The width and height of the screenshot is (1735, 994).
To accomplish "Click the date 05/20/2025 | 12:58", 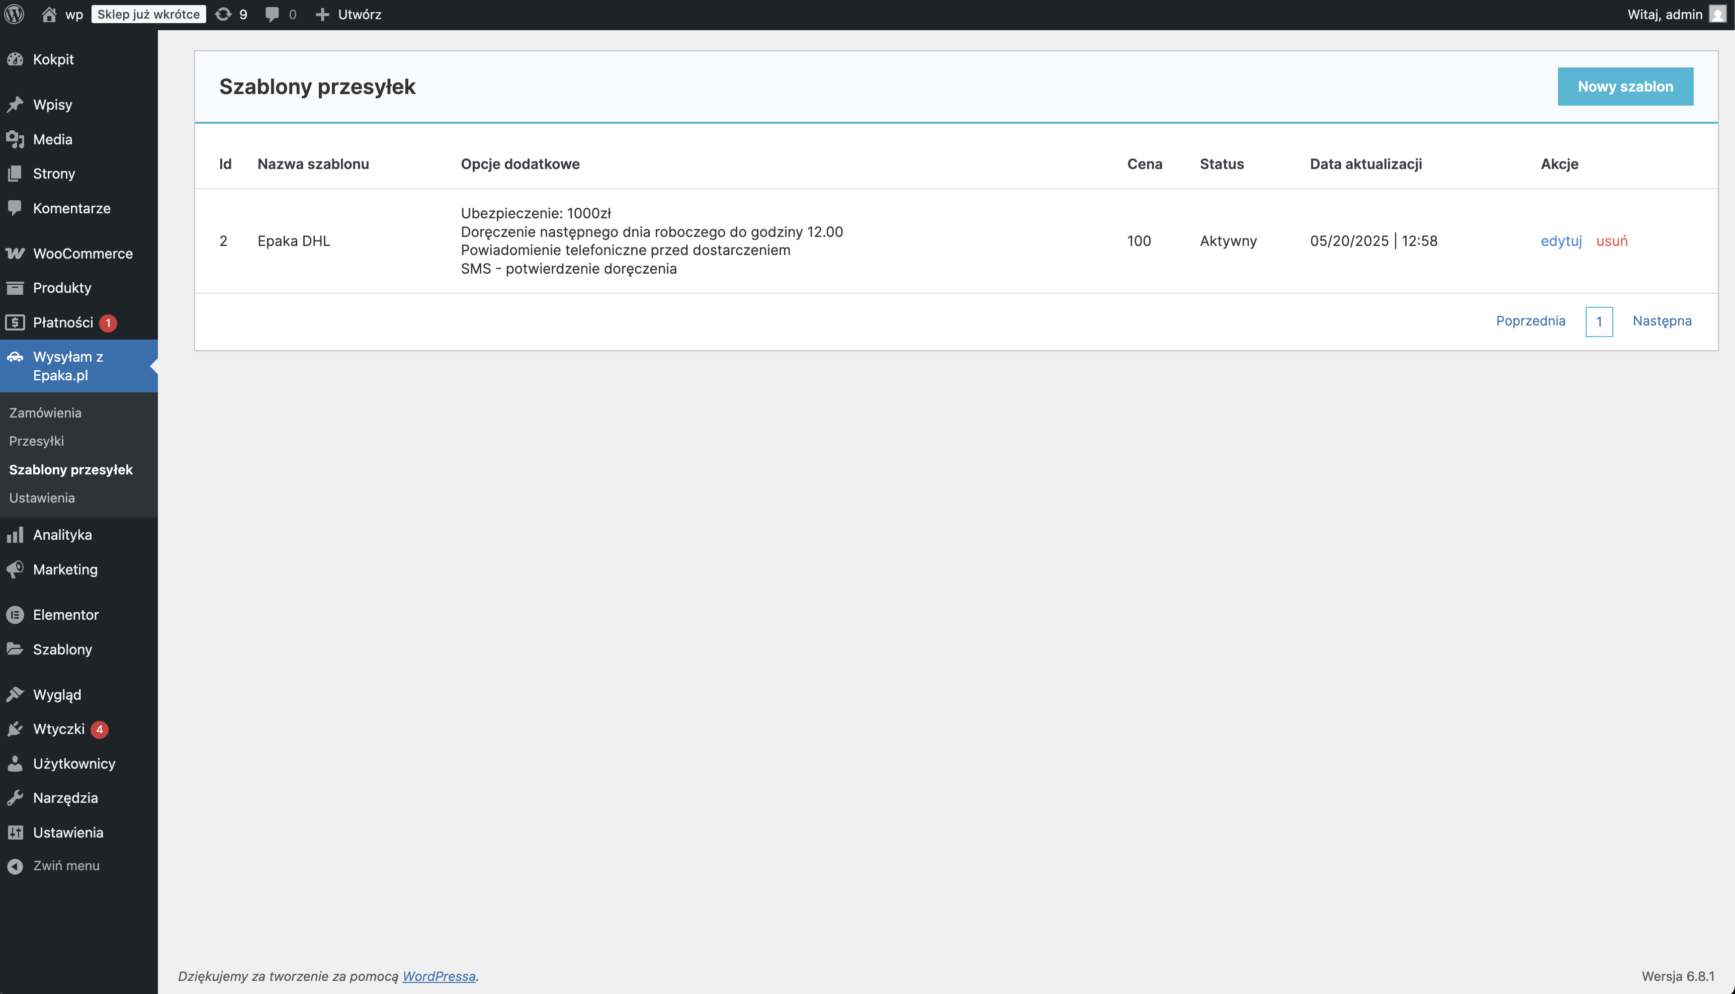I will (x=1373, y=241).
